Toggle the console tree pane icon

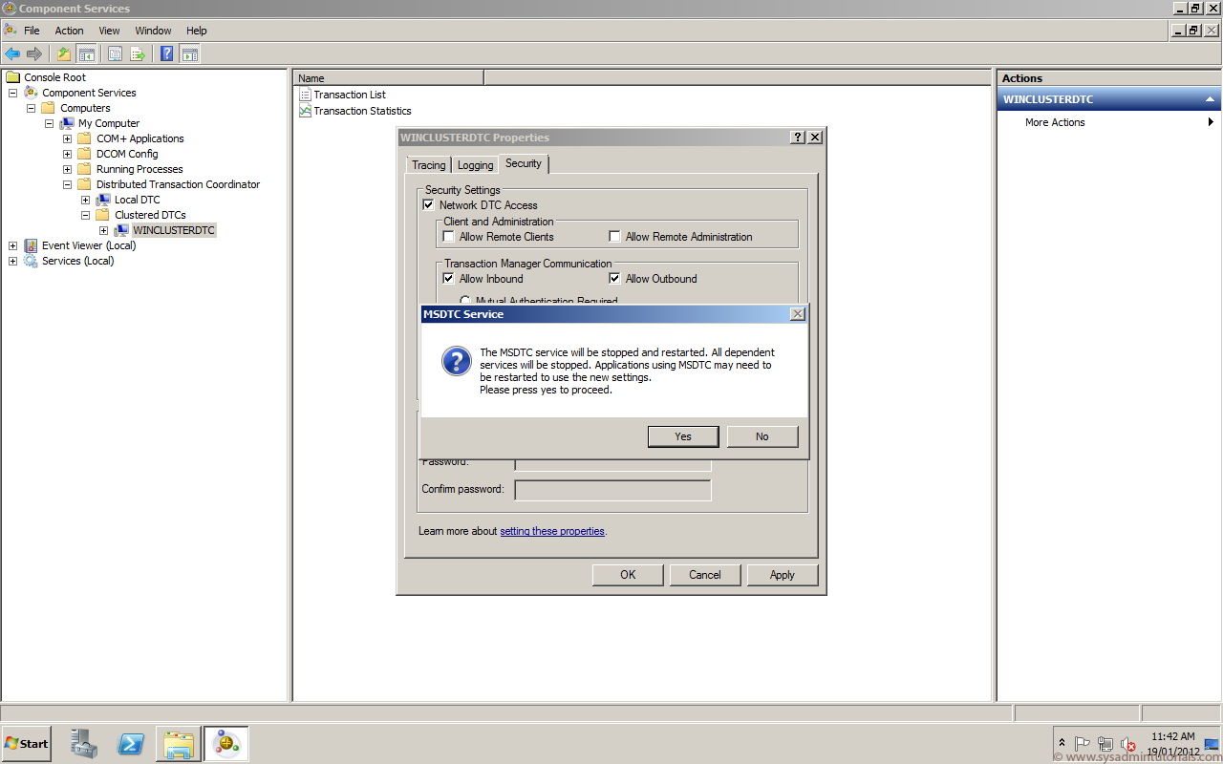[86, 53]
